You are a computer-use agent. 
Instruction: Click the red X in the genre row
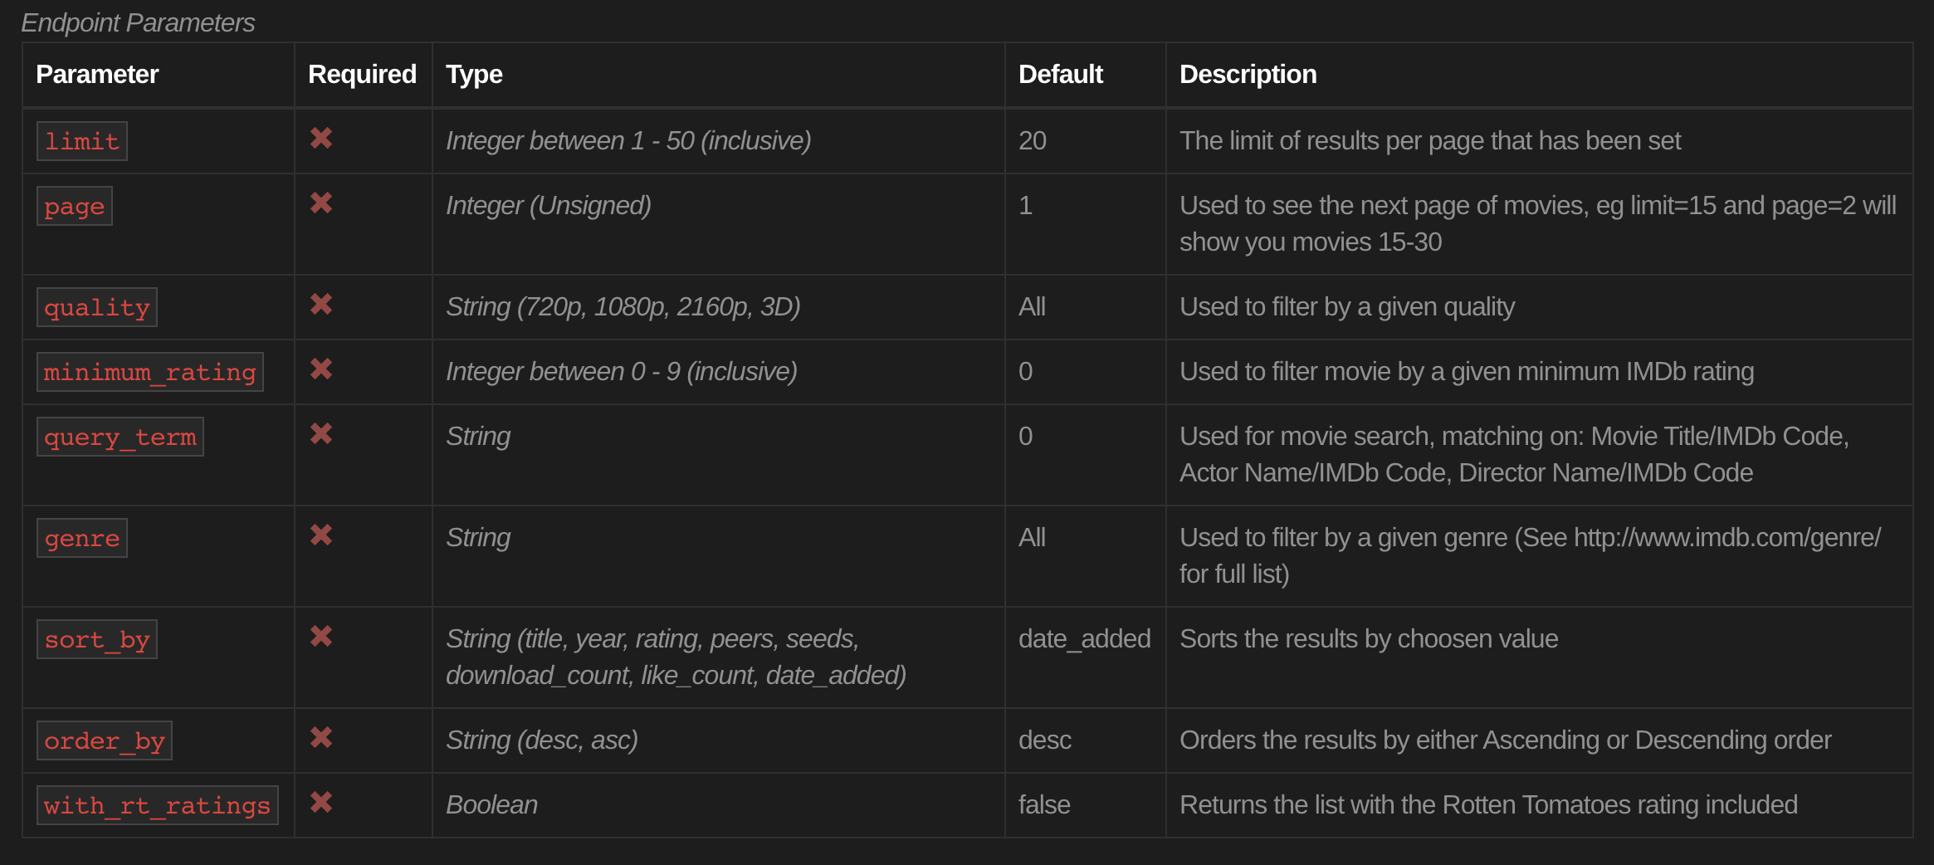321,535
